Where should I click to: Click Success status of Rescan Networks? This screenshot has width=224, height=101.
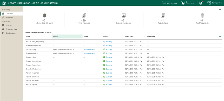click(109, 77)
